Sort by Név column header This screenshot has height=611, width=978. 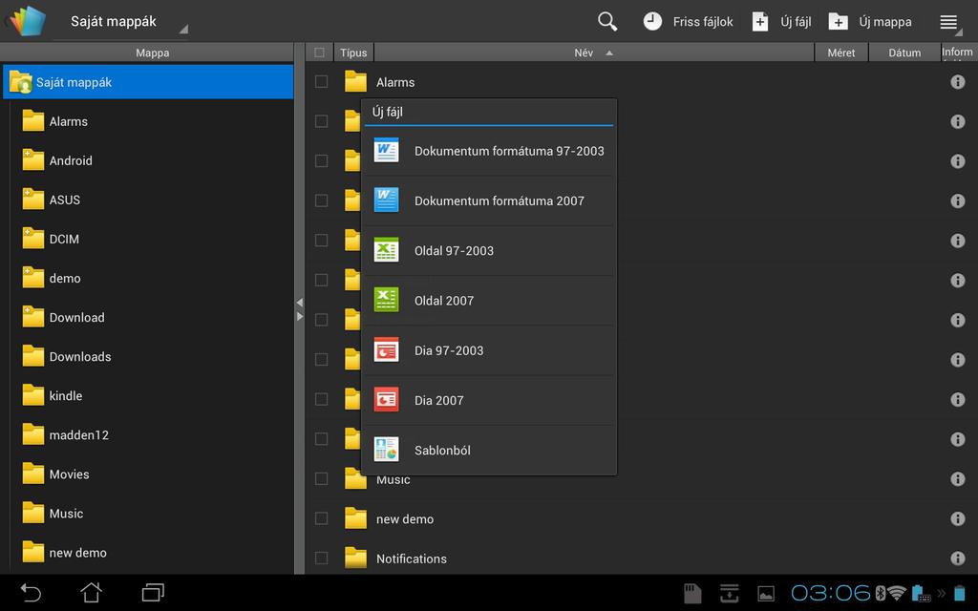point(594,53)
